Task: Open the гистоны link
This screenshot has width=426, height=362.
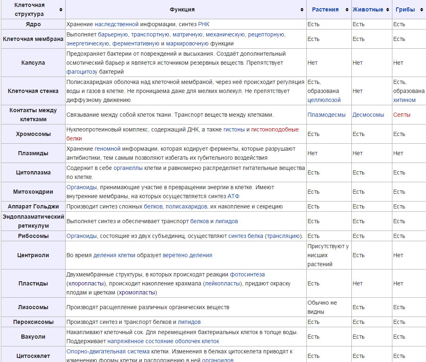Action: (234, 129)
